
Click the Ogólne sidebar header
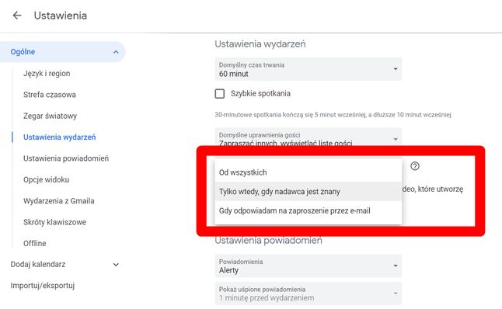[x=62, y=52]
